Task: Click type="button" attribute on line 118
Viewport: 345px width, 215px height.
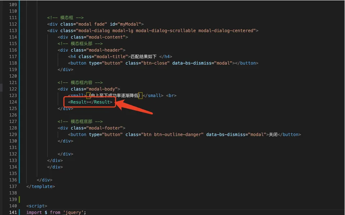Action: (106, 63)
